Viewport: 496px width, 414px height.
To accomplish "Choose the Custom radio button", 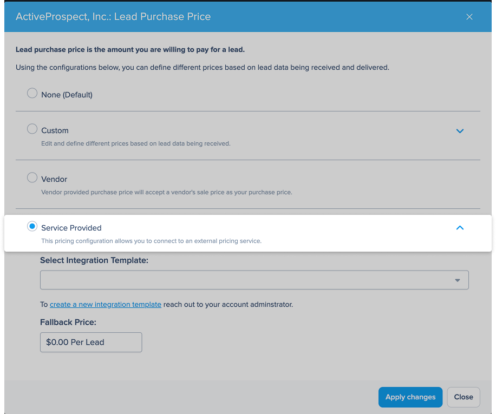I will tap(32, 129).
